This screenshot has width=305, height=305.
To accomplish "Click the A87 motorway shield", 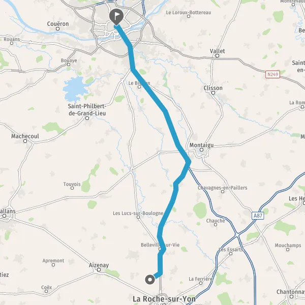I will (258, 216).
